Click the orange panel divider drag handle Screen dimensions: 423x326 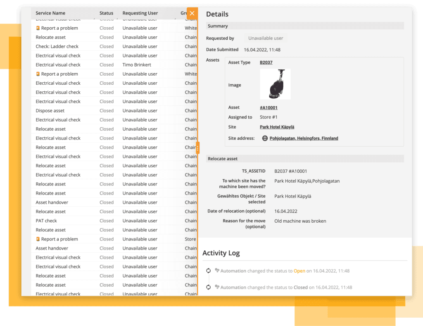tap(198, 148)
